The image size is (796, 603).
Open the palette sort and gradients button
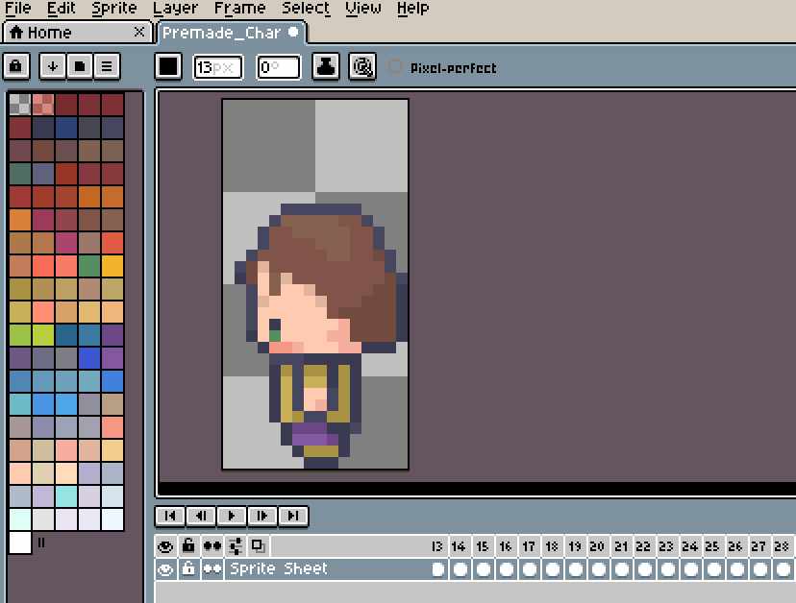pos(51,66)
